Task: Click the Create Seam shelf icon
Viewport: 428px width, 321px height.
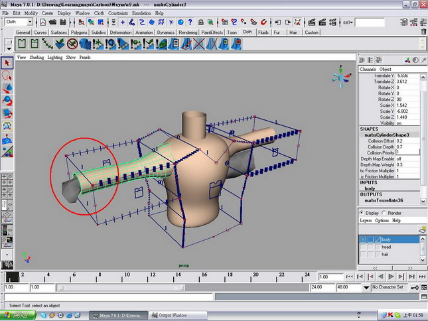Action: [47, 44]
